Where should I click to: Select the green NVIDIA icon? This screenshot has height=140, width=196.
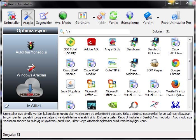[113, 105]
